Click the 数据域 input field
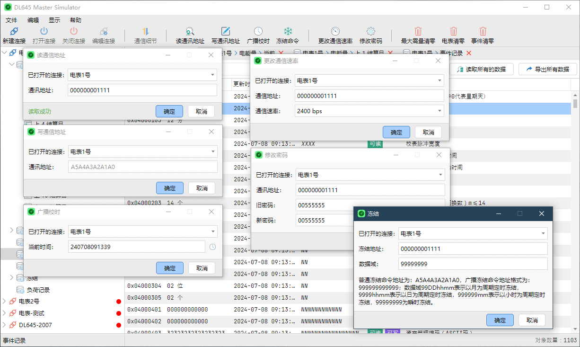580x347 pixels. click(x=472, y=264)
